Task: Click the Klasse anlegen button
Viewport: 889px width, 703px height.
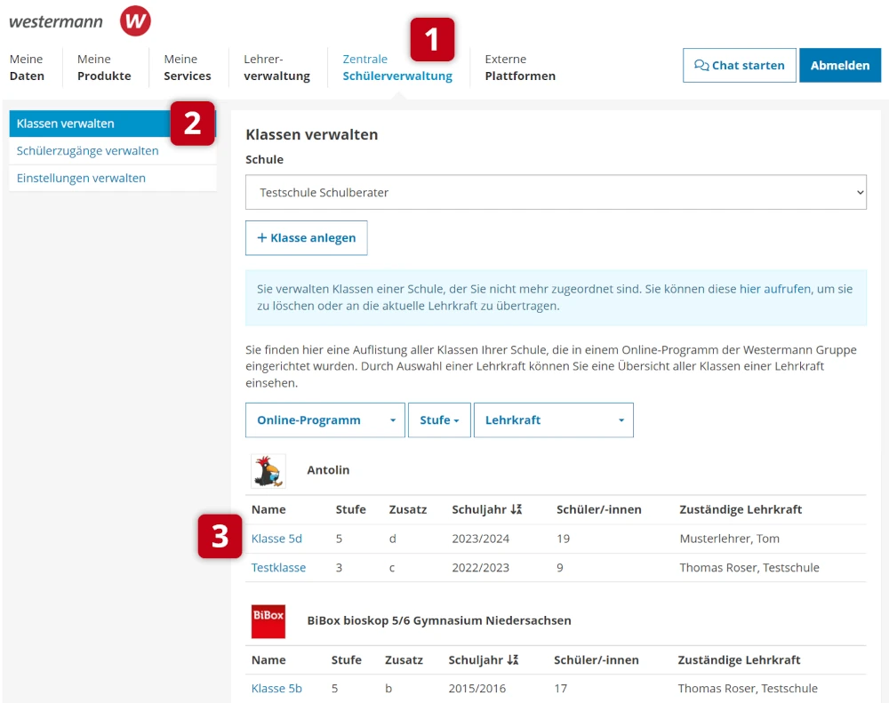Action: click(x=306, y=238)
